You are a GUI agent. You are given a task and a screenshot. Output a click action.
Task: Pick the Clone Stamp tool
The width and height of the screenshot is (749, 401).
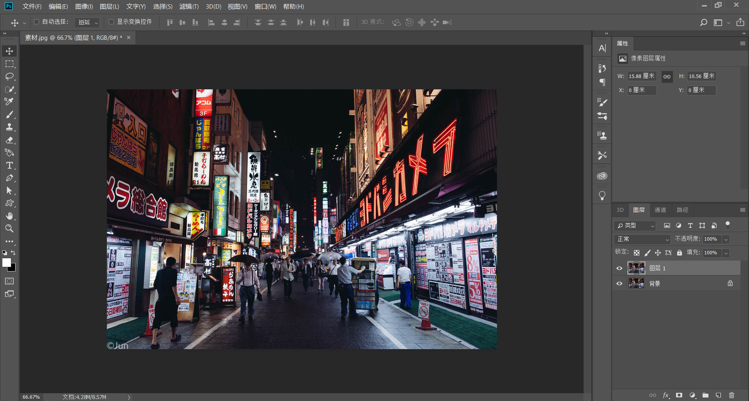pos(9,127)
